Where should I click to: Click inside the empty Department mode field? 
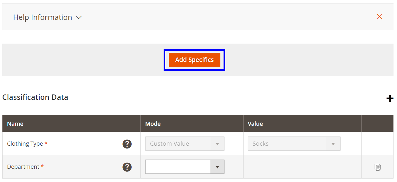tap(178, 167)
